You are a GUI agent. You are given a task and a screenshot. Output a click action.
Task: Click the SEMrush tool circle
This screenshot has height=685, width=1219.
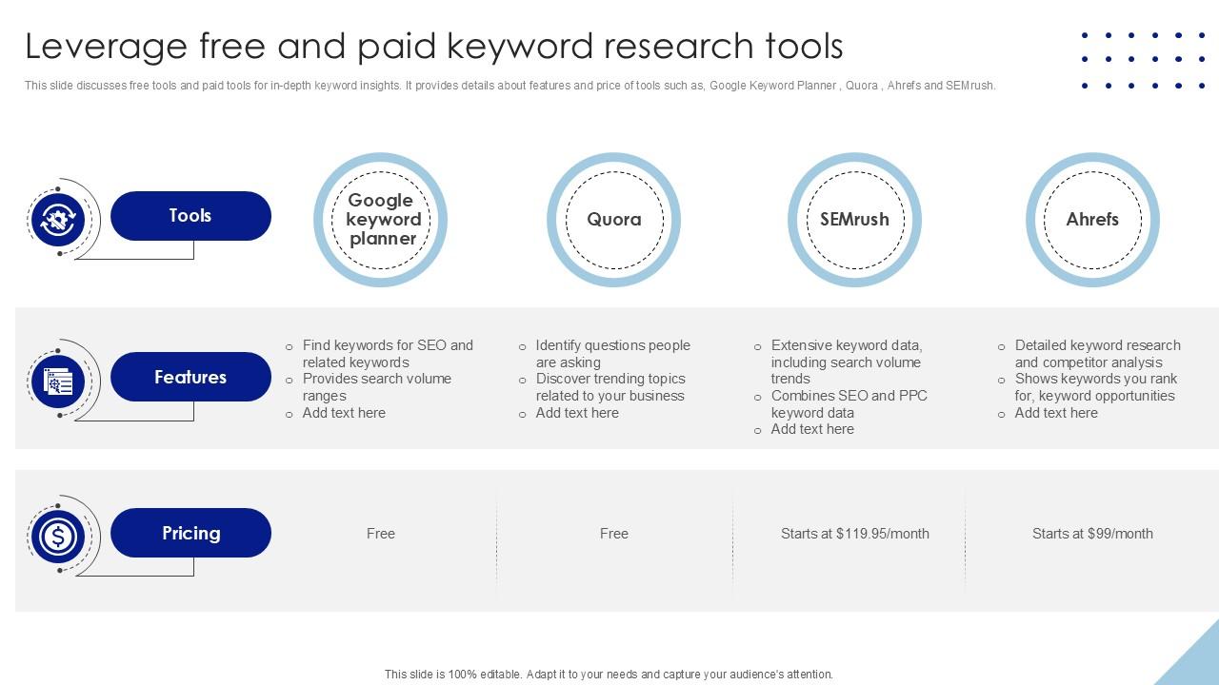[x=854, y=219]
